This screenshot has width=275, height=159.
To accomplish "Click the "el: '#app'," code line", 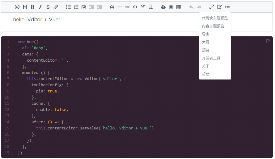I will (x=35, y=48).
